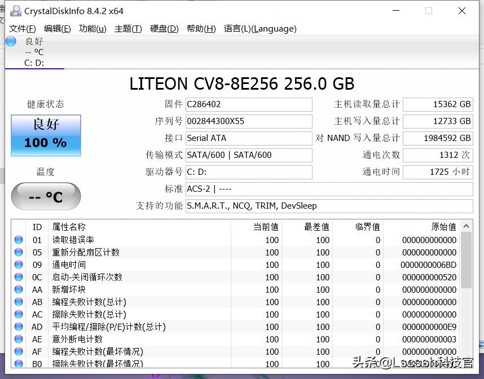Click status orb for attribute AE 意外断电计数

click(19, 339)
